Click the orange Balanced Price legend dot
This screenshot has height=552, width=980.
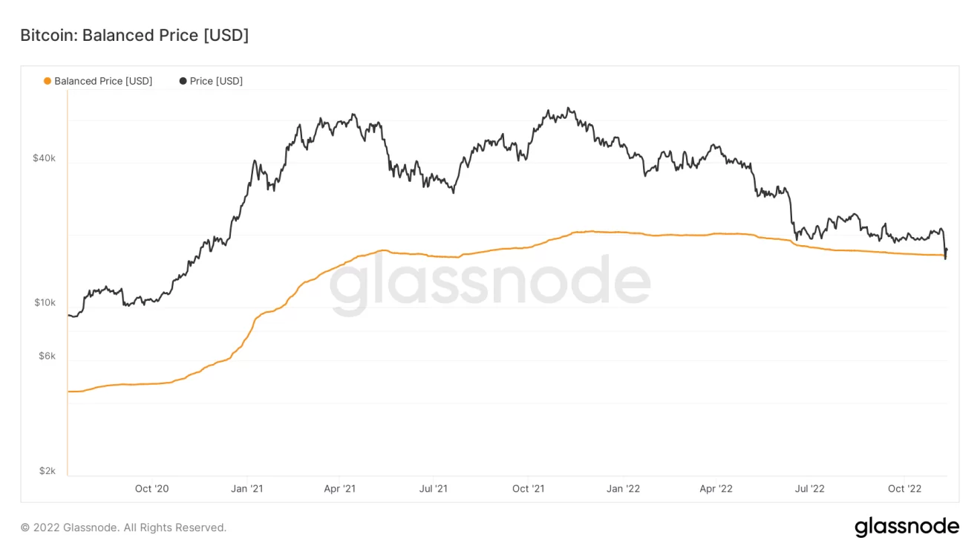tap(48, 81)
